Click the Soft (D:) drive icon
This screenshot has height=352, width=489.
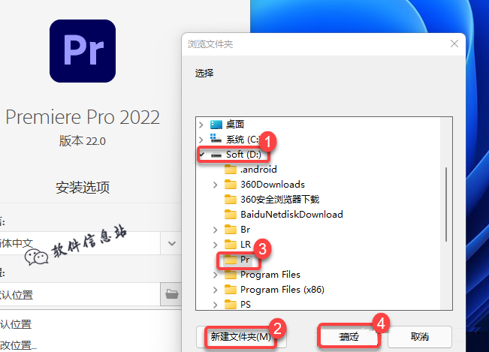click(x=216, y=155)
